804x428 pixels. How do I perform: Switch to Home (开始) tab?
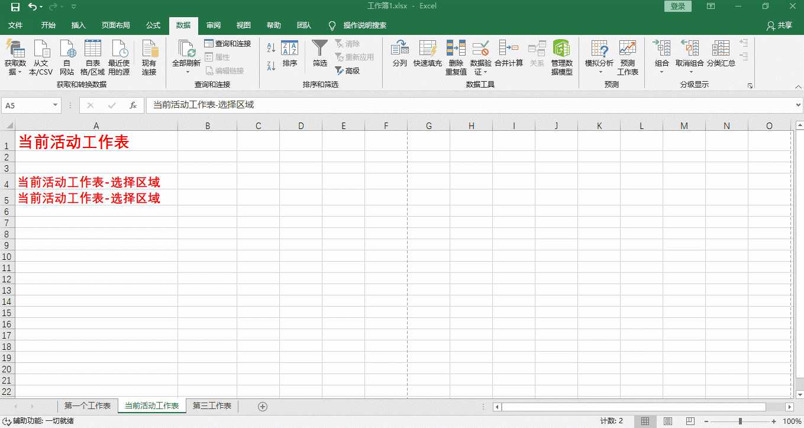click(x=49, y=25)
